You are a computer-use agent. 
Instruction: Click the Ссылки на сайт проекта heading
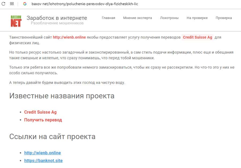pyautogui.click(x=52, y=136)
